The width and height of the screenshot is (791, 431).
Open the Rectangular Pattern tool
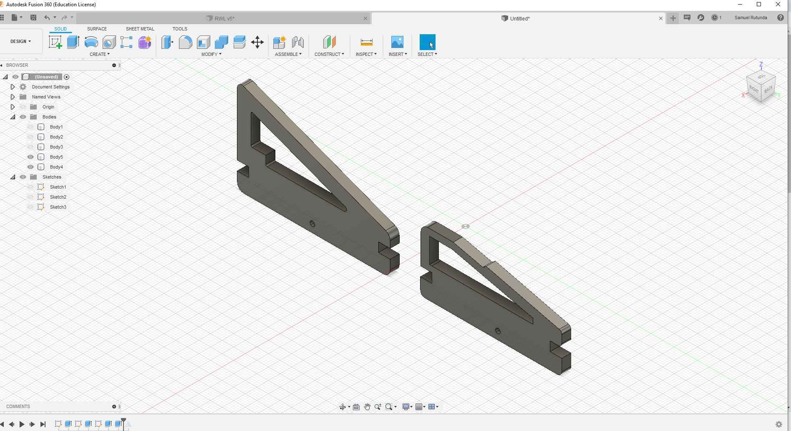tap(126, 42)
